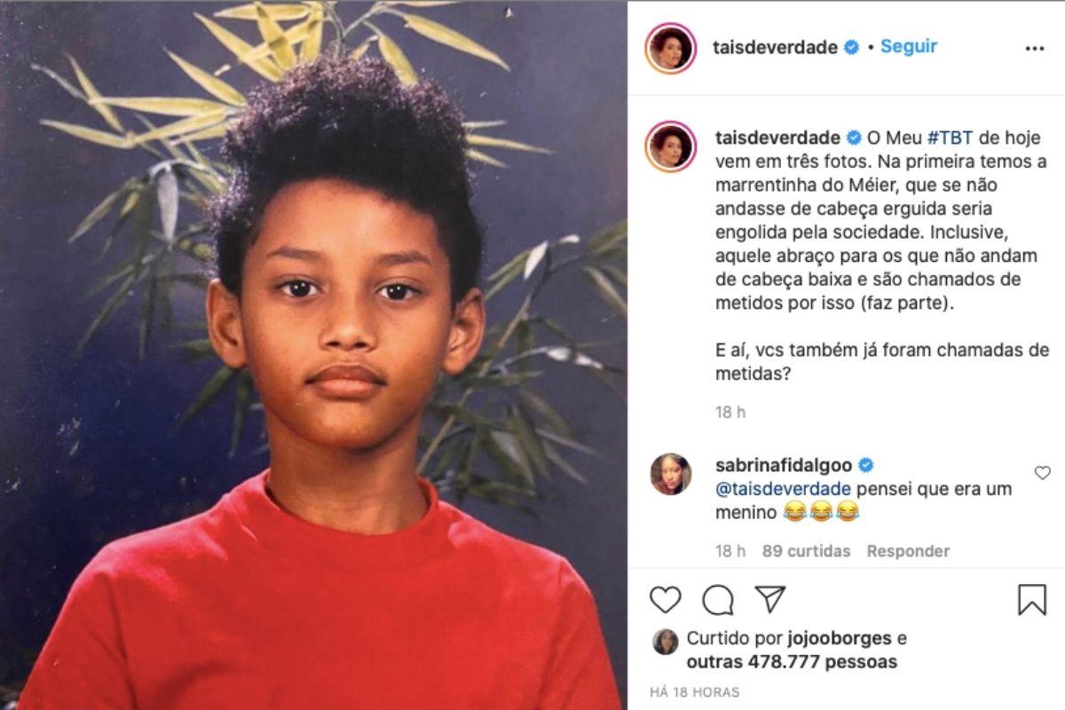Image resolution: width=1065 pixels, height=710 pixels.
Task: View outras 478.777 pessoas likes list
Action: (792, 662)
